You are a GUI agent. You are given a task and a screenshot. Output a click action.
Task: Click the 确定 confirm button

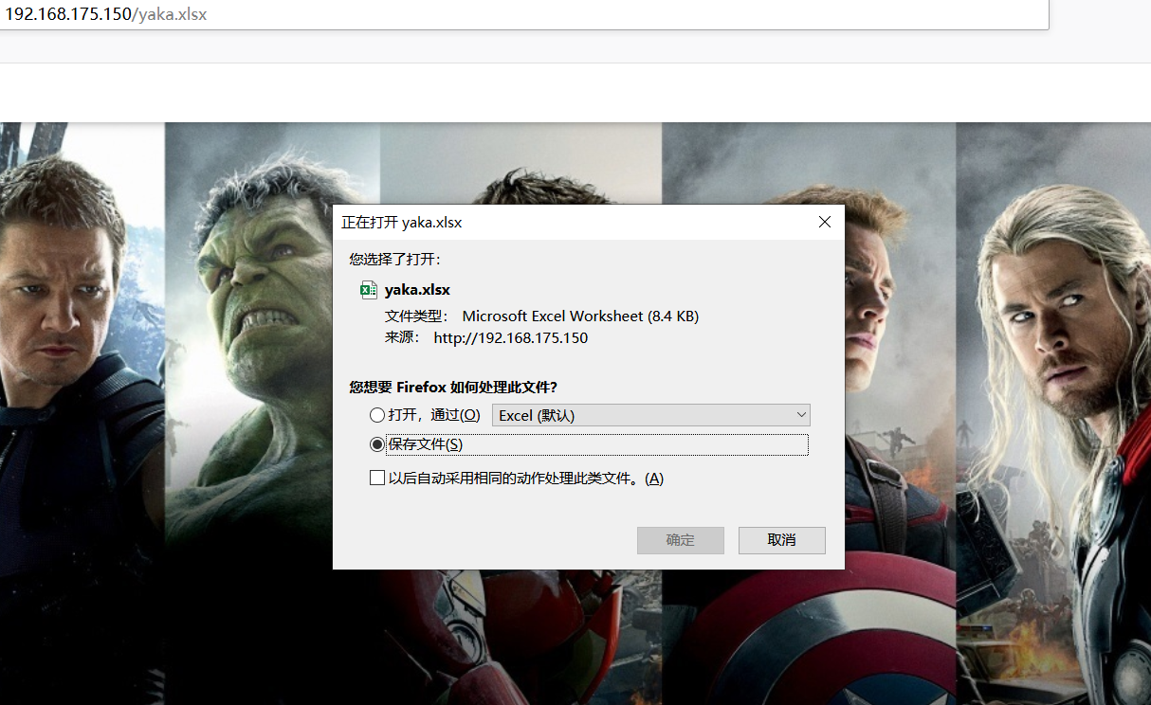point(681,540)
